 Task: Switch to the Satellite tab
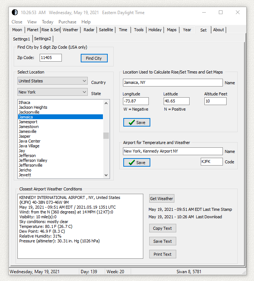pos(106,30)
